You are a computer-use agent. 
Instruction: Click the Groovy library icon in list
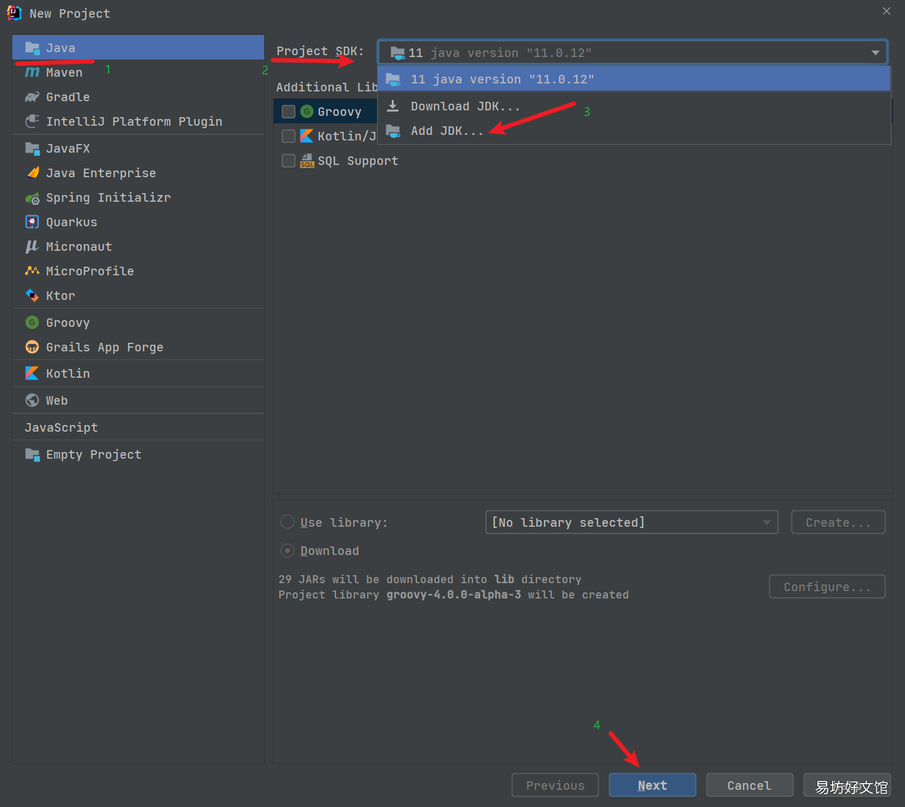307,112
